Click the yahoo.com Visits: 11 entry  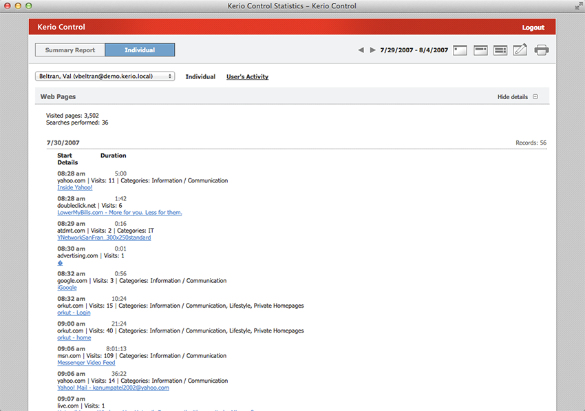click(x=142, y=180)
